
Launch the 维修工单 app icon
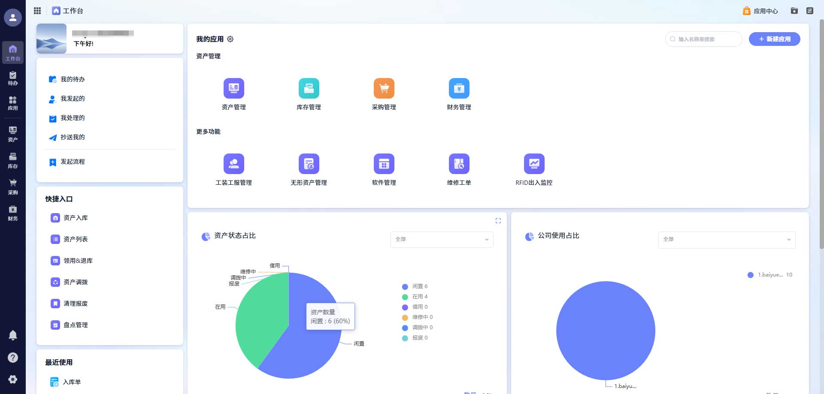[459, 164]
